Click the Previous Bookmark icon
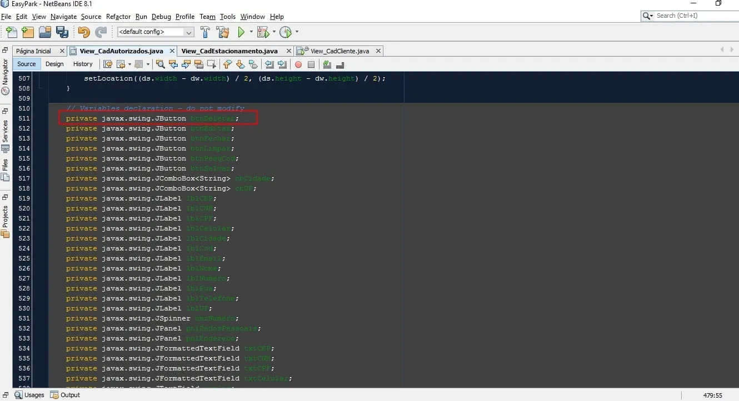The image size is (739, 401). tap(228, 64)
